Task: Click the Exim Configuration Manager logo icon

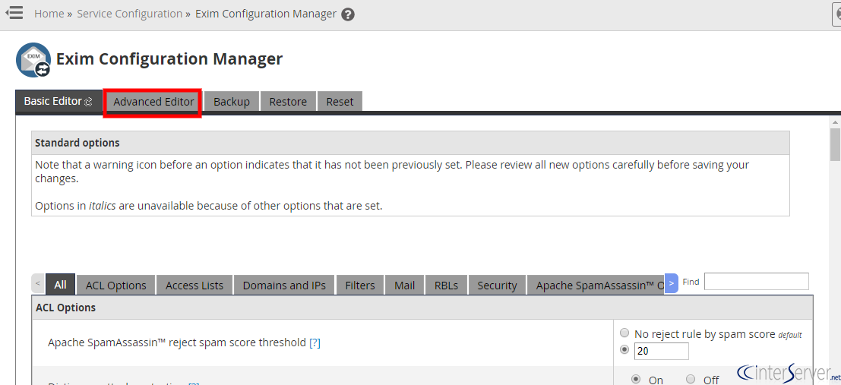Action: click(x=33, y=60)
